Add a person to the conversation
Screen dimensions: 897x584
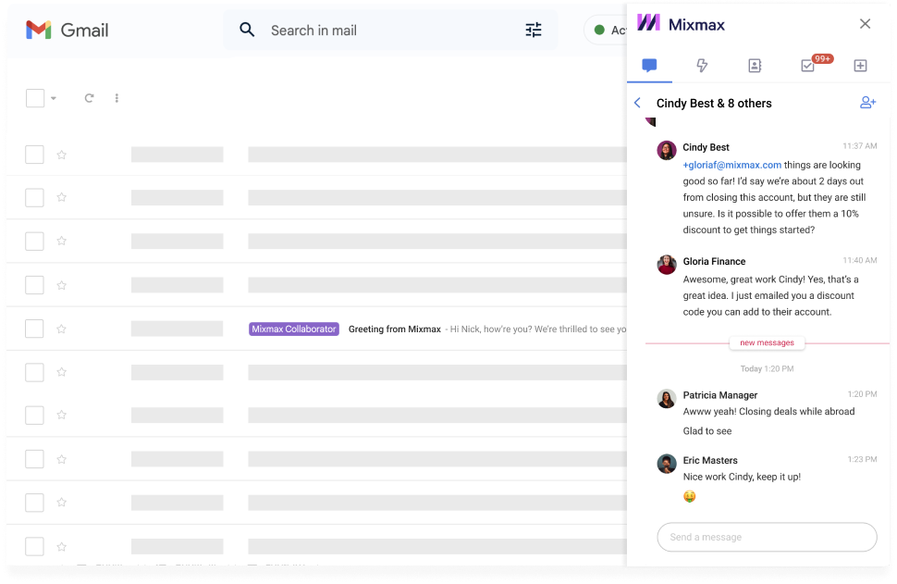pyautogui.click(x=867, y=103)
